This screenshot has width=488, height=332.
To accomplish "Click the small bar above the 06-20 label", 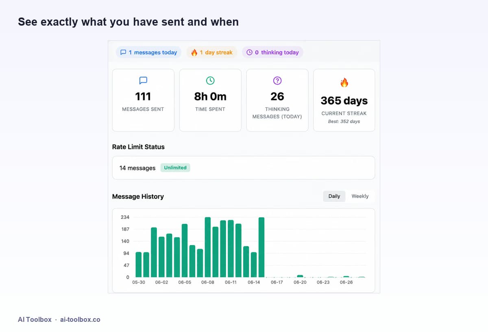I will point(300,276).
